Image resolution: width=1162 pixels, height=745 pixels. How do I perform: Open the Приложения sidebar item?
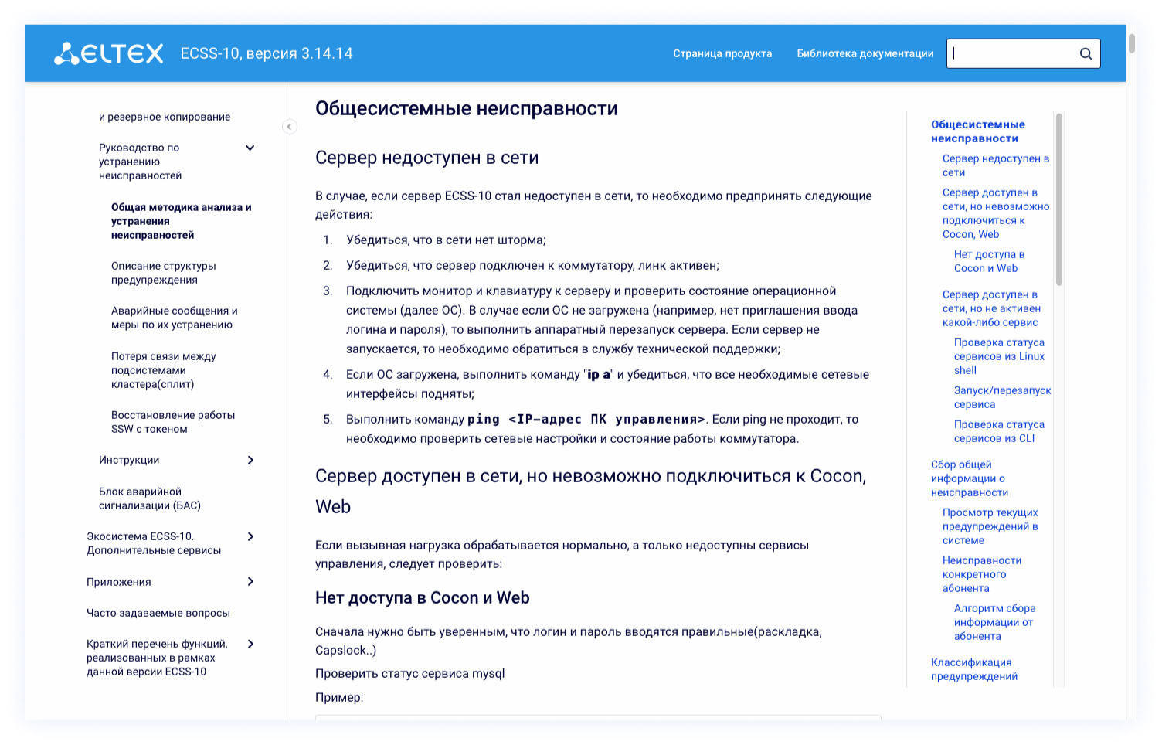point(118,582)
